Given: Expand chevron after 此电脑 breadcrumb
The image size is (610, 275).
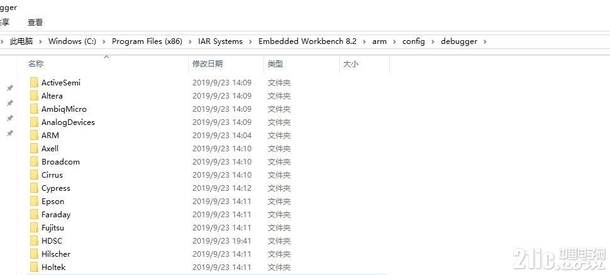Looking at the screenshot, I should coord(41,41).
